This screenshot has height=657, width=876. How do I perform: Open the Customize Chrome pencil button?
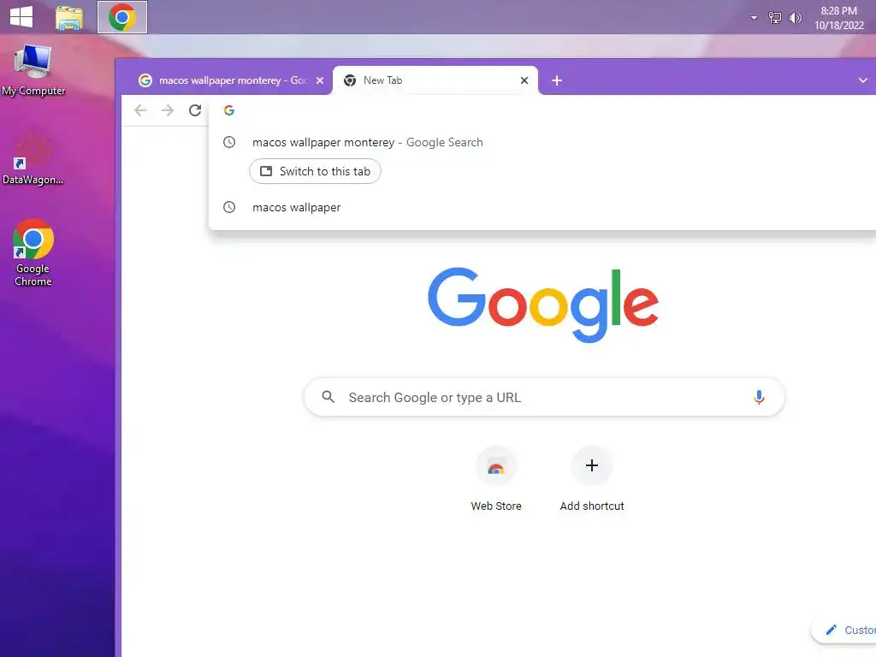coord(844,630)
